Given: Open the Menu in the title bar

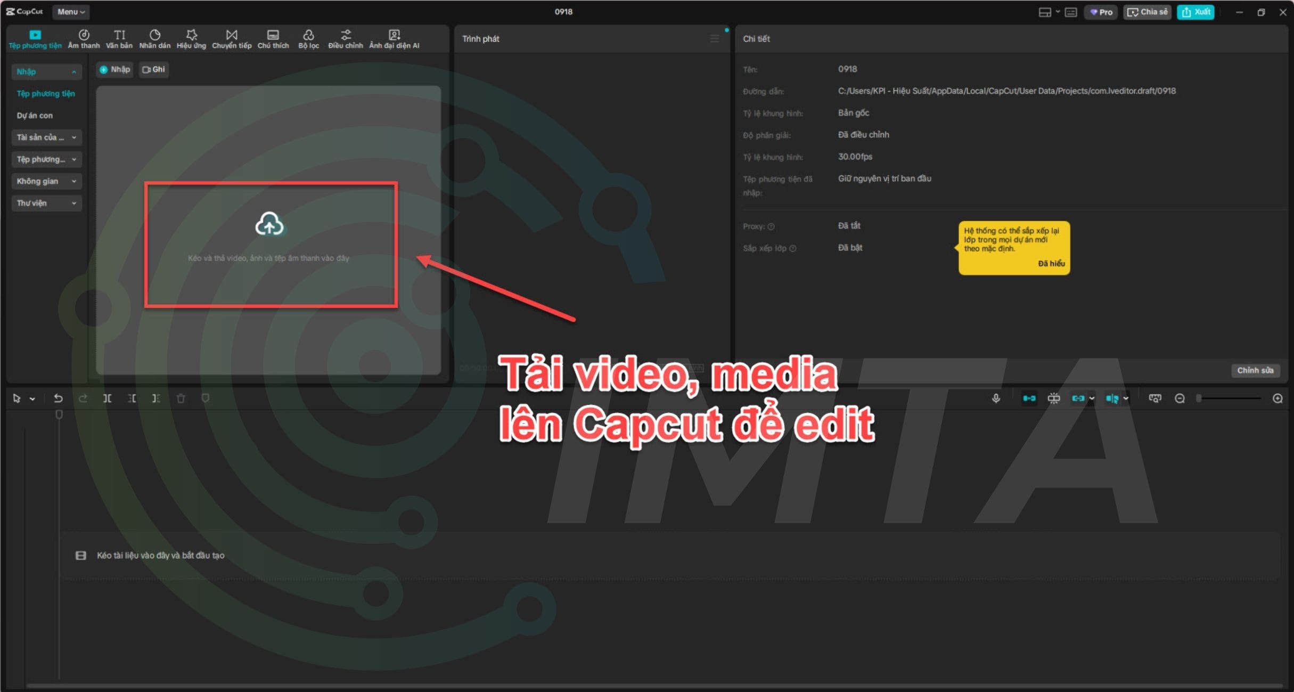Looking at the screenshot, I should pos(70,11).
